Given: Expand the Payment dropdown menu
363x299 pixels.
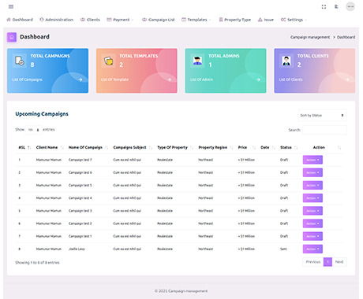Looking at the screenshot, I should [120, 20].
